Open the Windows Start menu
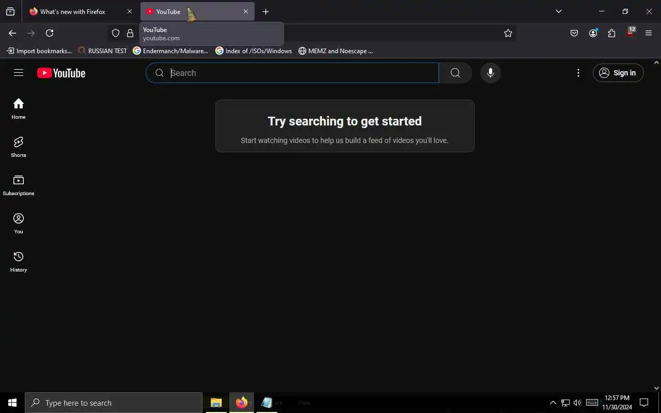Viewport: 661px width, 413px height. 12,403
